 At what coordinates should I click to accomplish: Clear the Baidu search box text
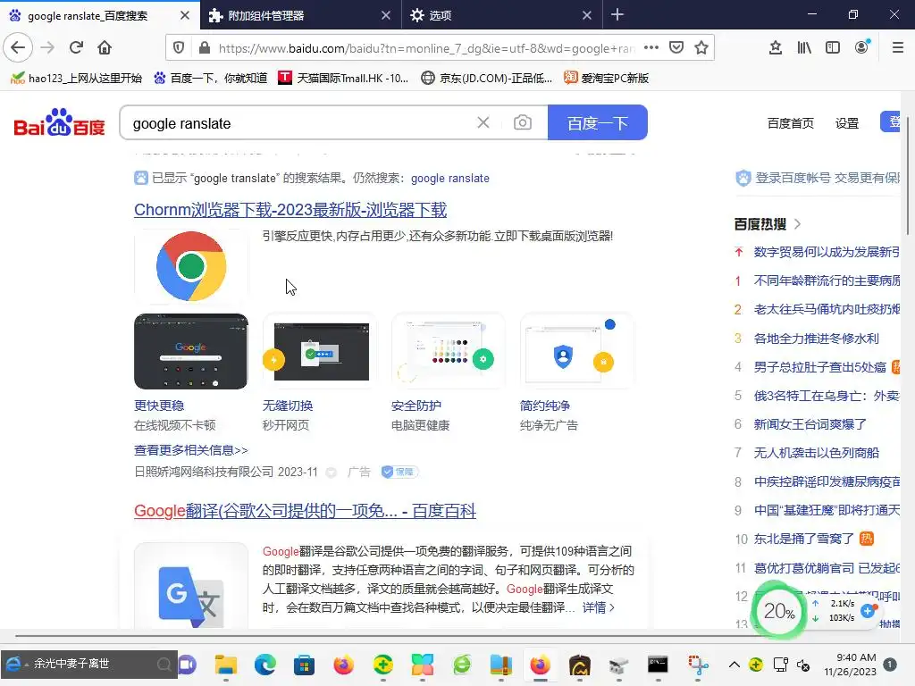[x=483, y=122]
